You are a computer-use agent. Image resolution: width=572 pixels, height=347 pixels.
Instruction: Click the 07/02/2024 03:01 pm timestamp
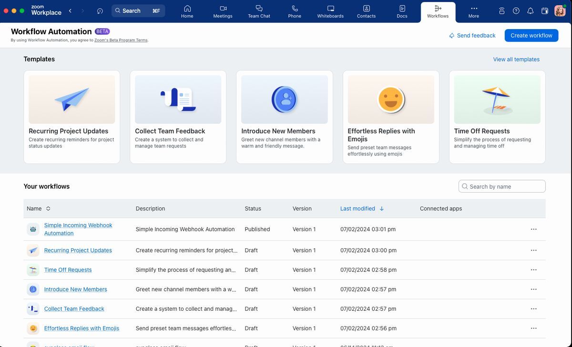pyautogui.click(x=368, y=229)
